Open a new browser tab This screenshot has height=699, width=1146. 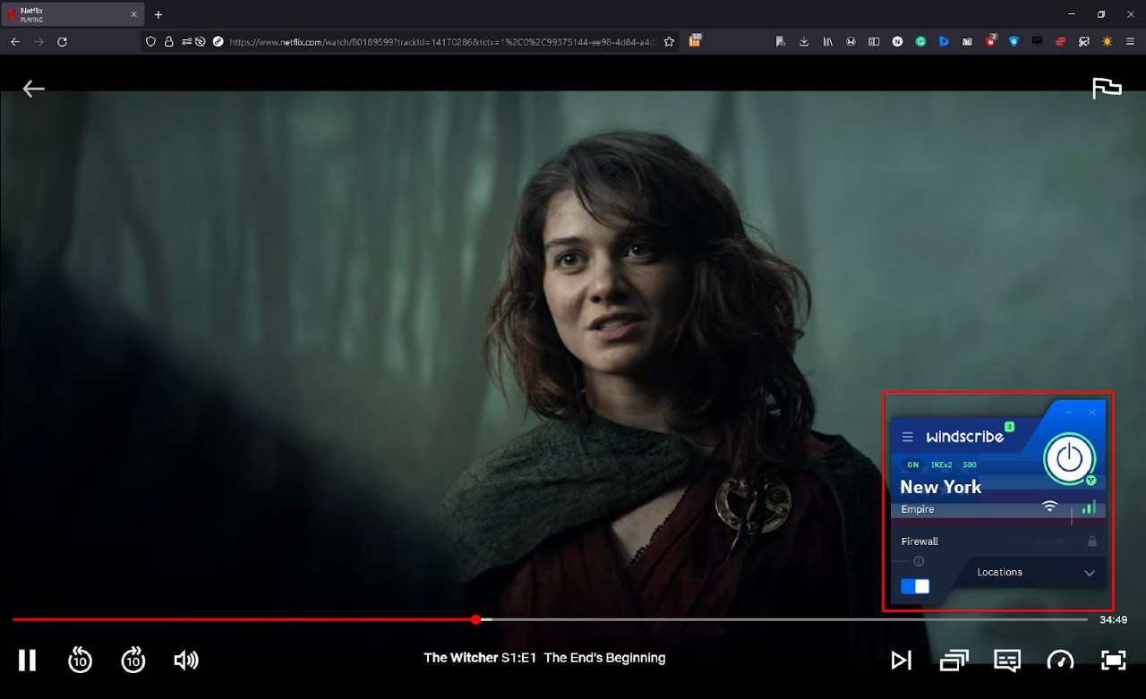[x=158, y=14]
